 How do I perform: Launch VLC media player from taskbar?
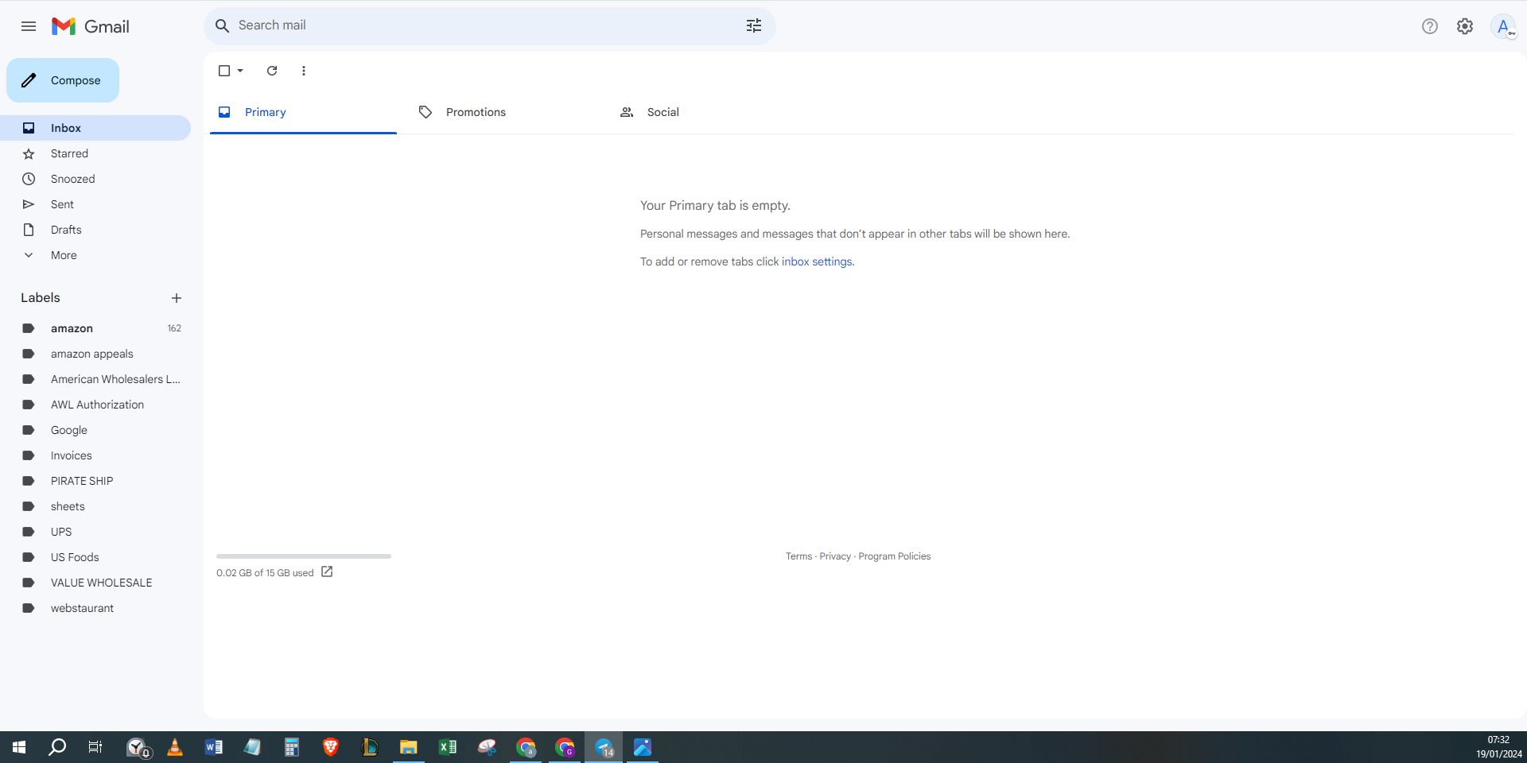(x=175, y=747)
